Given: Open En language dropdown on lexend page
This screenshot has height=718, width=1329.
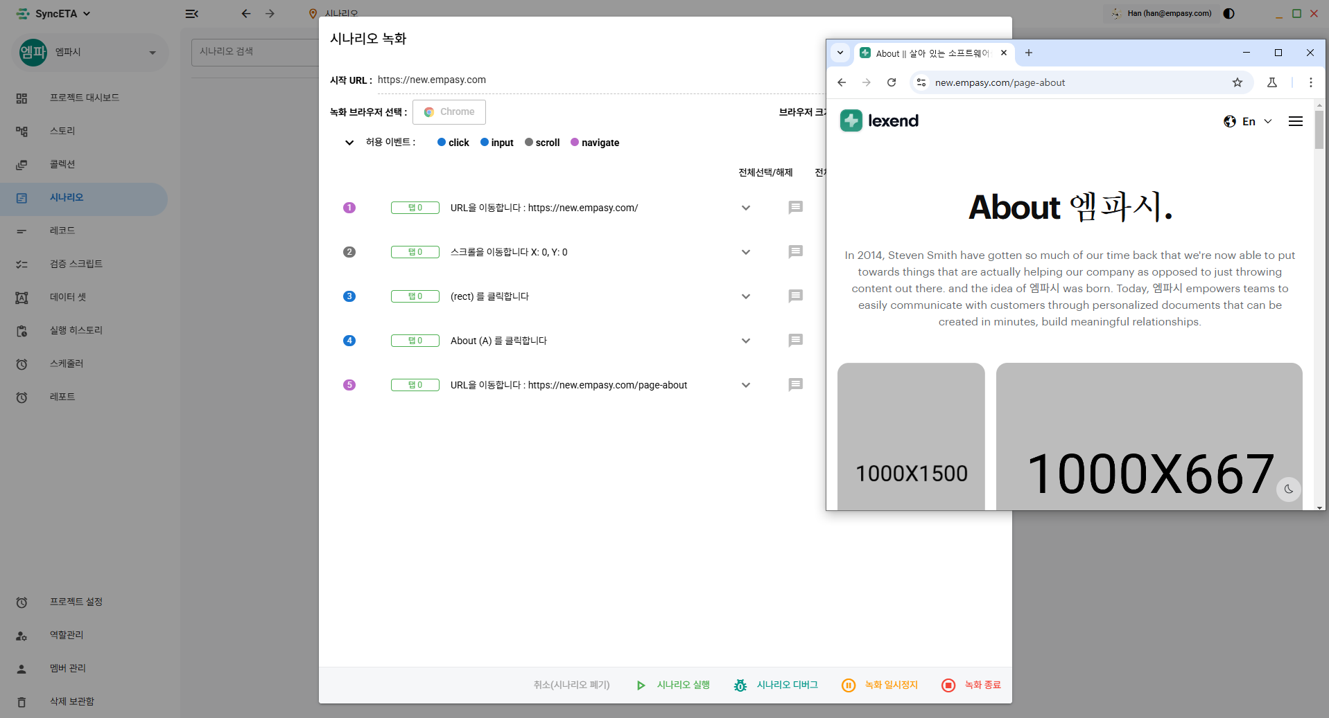Looking at the screenshot, I should pyautogui.click(x=1248, y=121).
